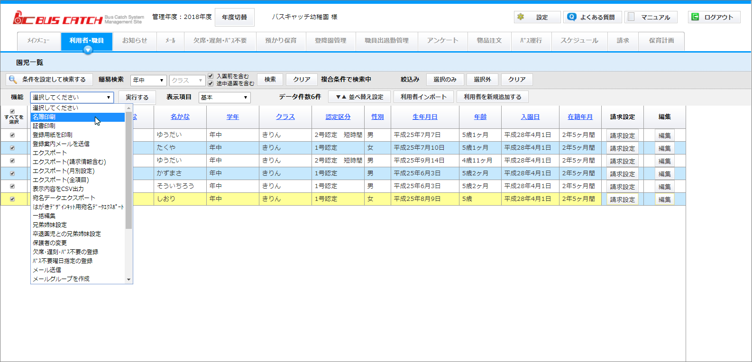Screen dimensions: 752x362
Task: Open the お知らせ tab
Action: coord(135,41)
